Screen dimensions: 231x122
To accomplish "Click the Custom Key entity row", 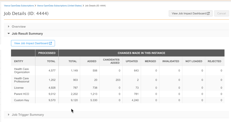I will pos(21,100).
